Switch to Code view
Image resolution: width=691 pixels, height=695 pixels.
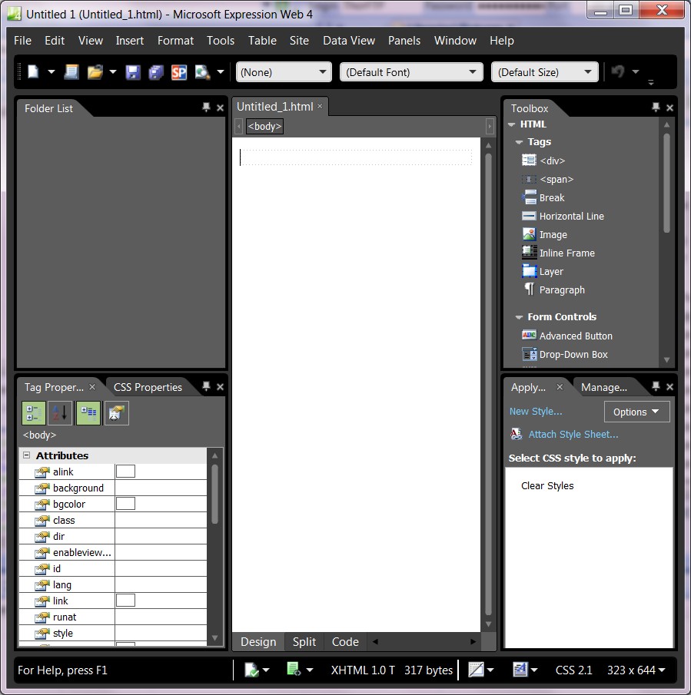coord(345,642)
